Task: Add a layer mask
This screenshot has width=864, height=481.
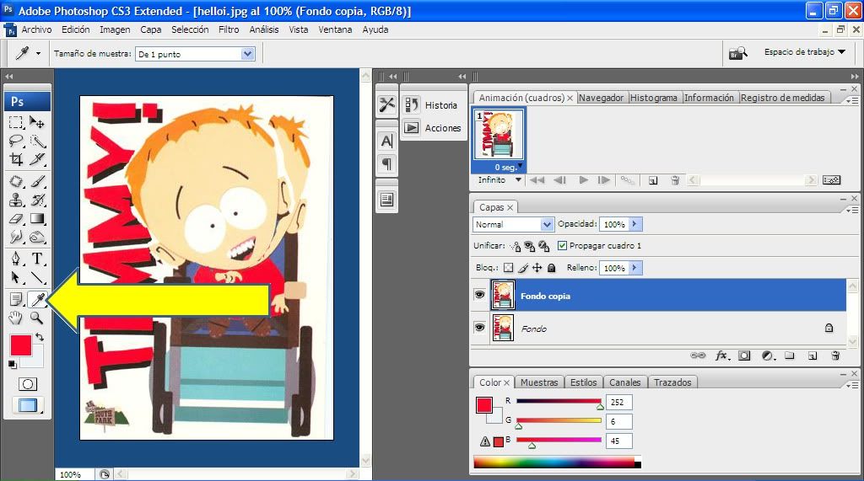Action: (744, 355)
